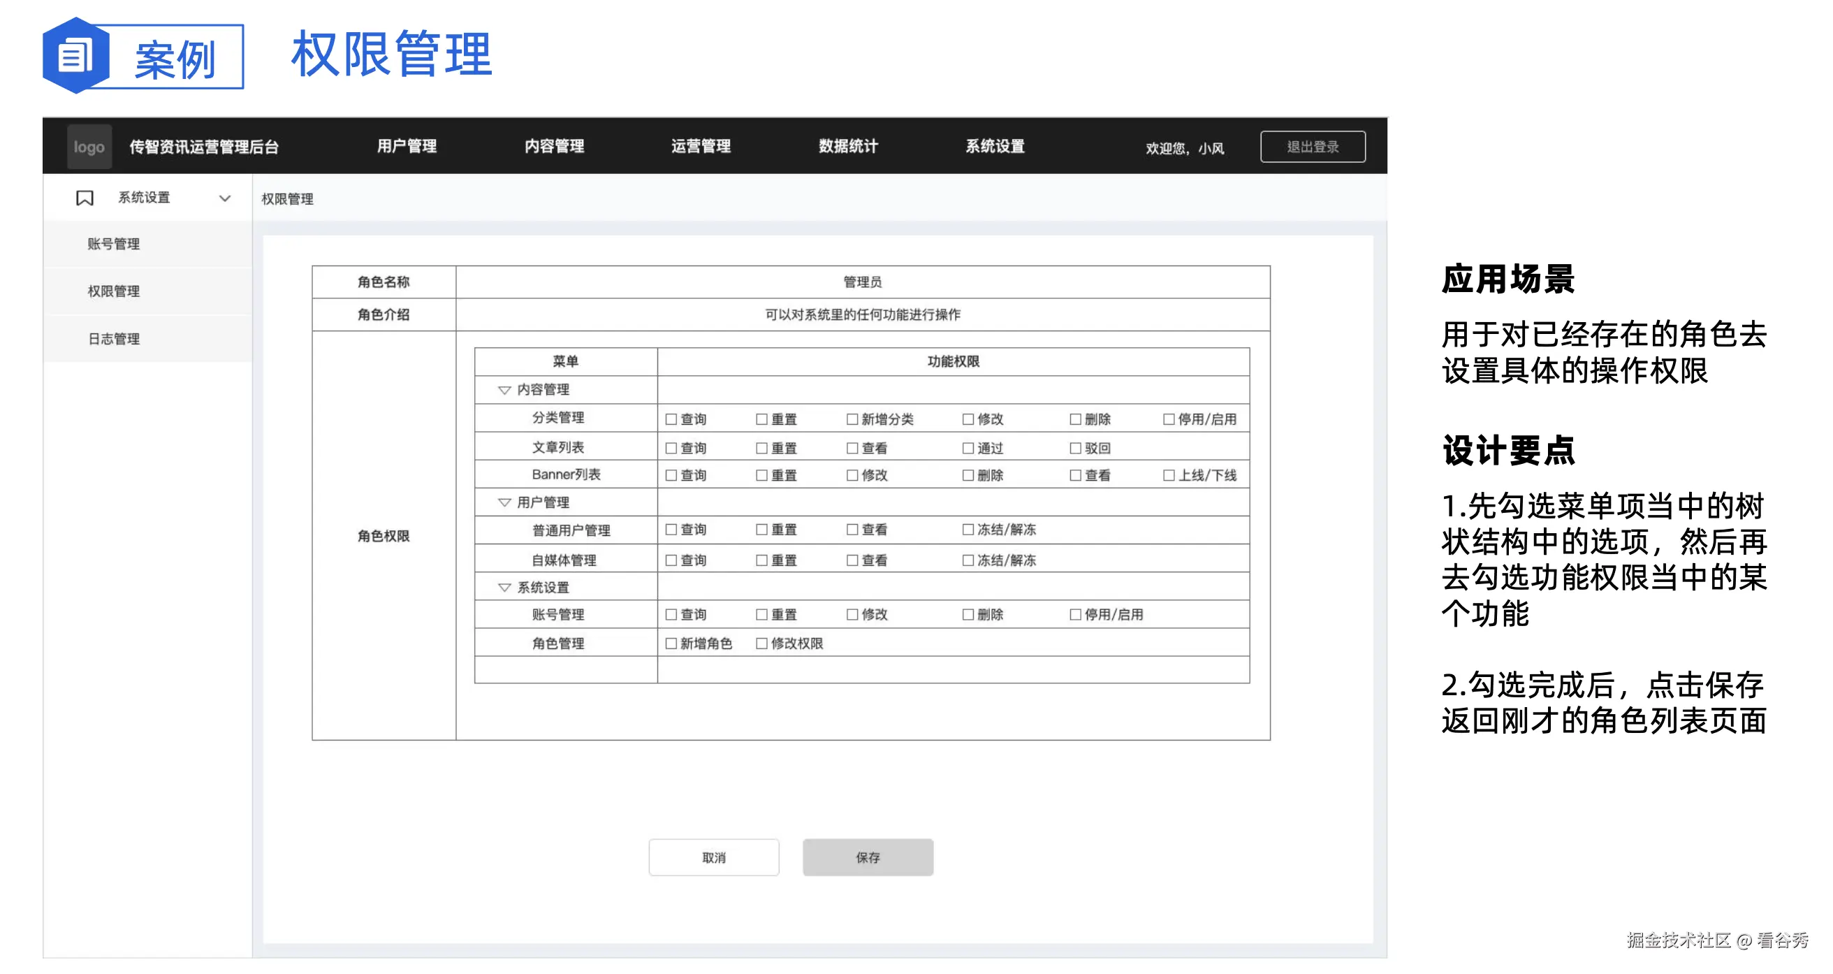Enable 修改权限 for 角色管理

760,643
